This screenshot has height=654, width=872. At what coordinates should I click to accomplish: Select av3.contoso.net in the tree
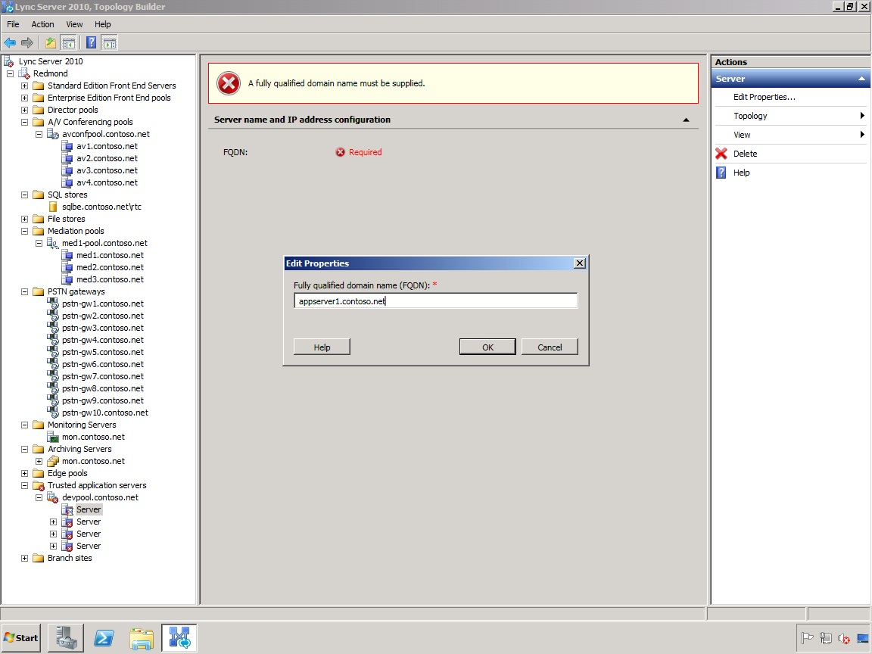107,171
